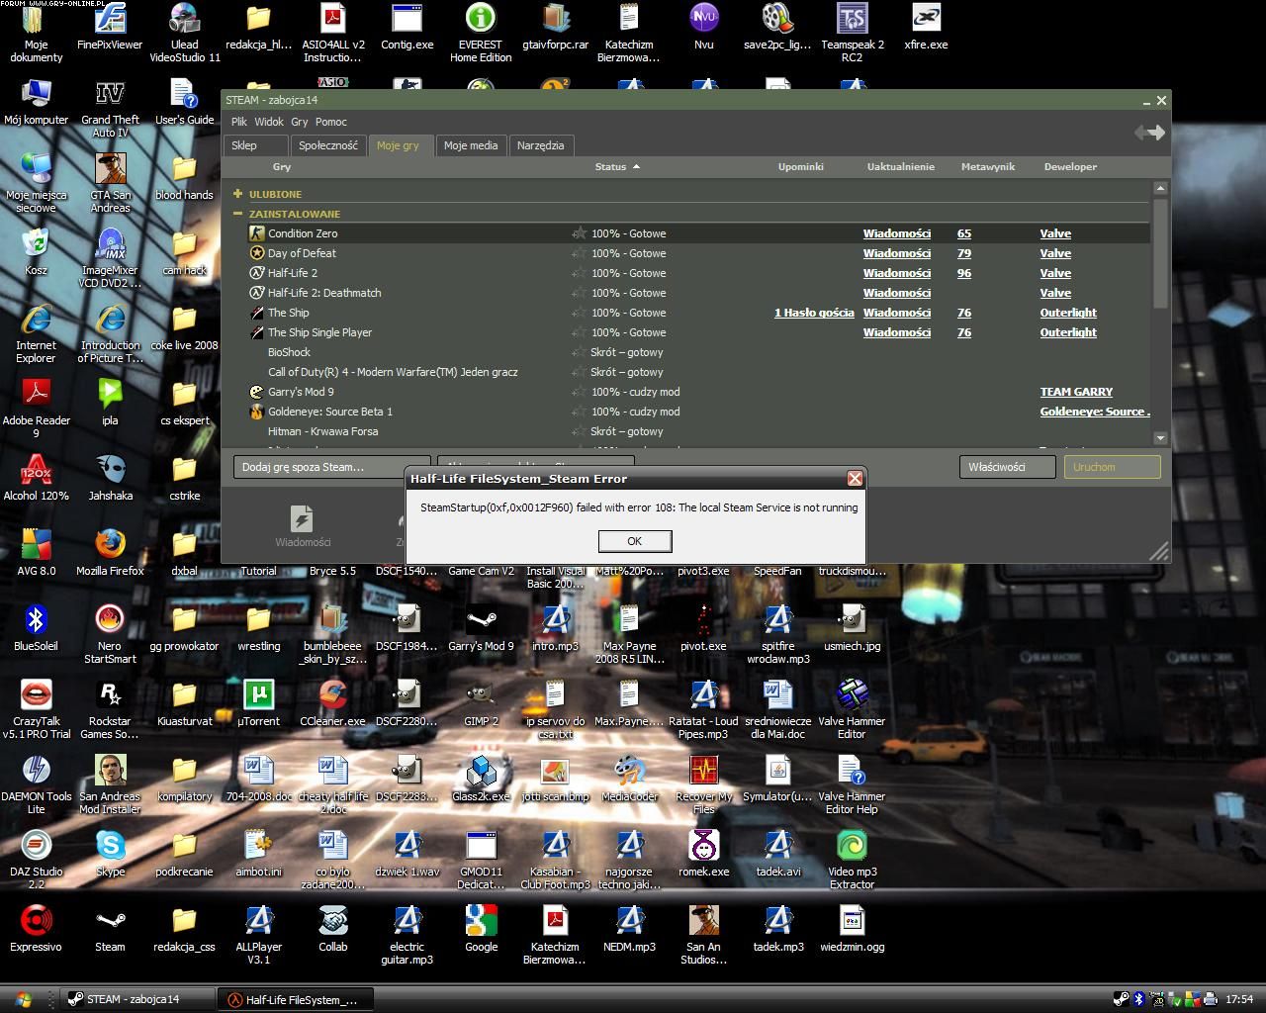The image size is (1266, 1013).
Task: Toggle favorite star for Half-Life 2
Action: coord(580,273)
